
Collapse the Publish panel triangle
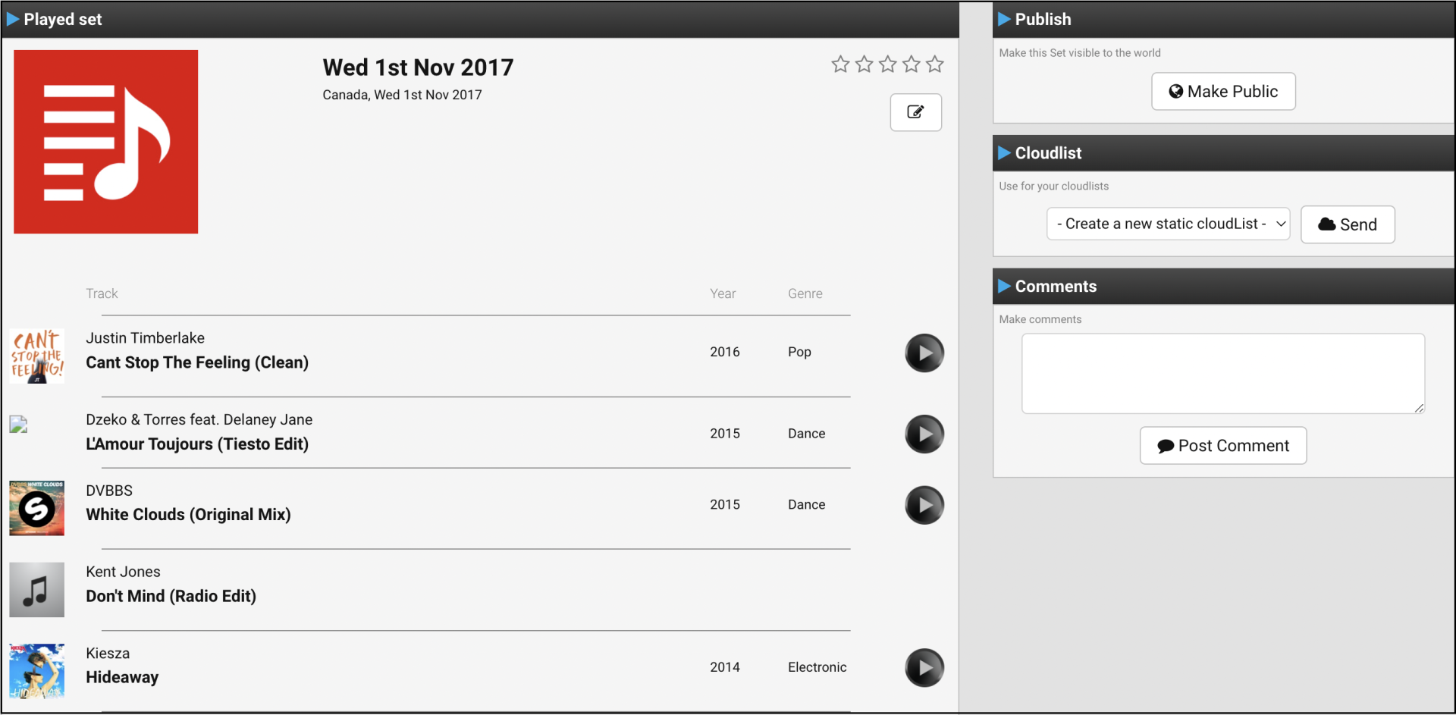coord(1004,20)
